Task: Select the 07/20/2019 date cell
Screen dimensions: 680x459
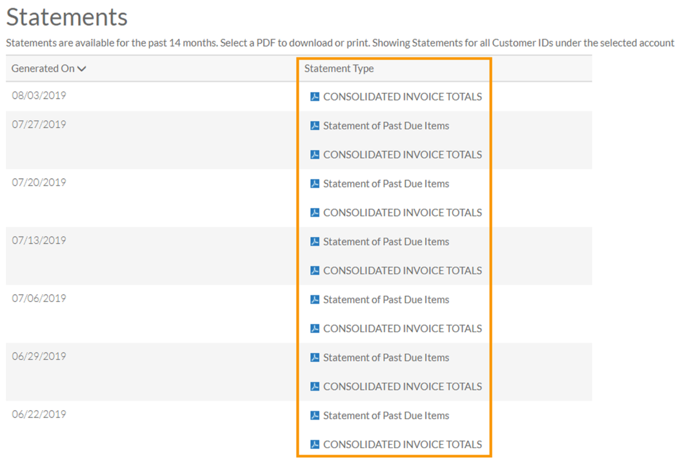Action: coord(39,182)
